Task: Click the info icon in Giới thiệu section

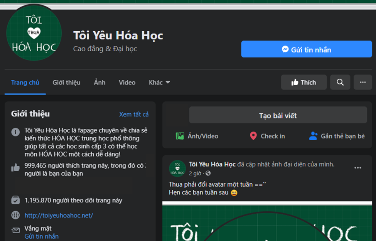Action: 15,132
